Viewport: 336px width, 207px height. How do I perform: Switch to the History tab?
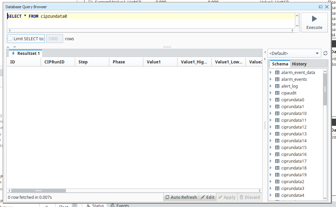click(x=299, y=64)
